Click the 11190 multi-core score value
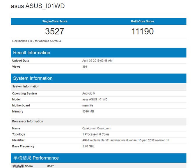The width and height of the screenshot is (192, 168). pyautogui.click(x=142, y=31)
